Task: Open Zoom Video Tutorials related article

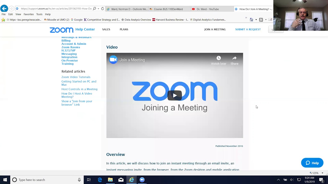Action: [x=76, y=77]
